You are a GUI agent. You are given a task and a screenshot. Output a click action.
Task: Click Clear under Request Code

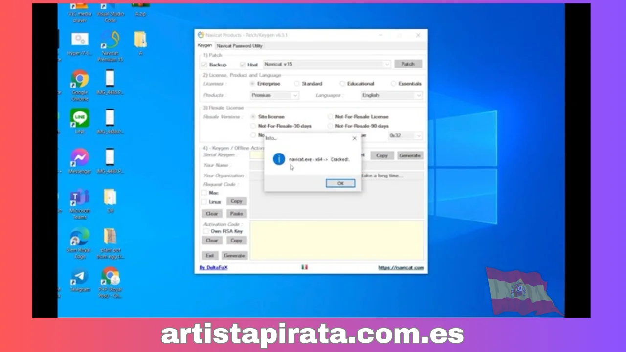[212, 214]
